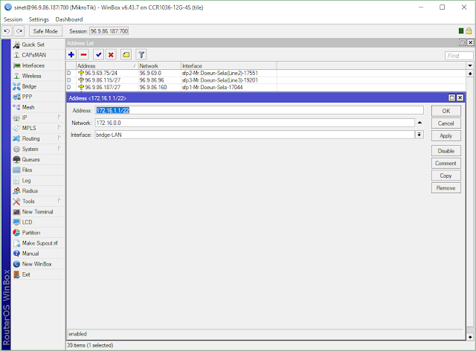Click the red minus remove icon

pyautogui.click(x=83, y=54)
